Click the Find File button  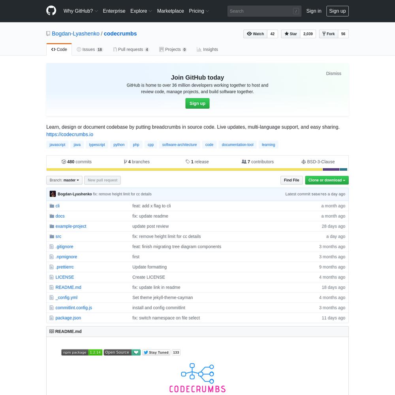click(292, 180)
